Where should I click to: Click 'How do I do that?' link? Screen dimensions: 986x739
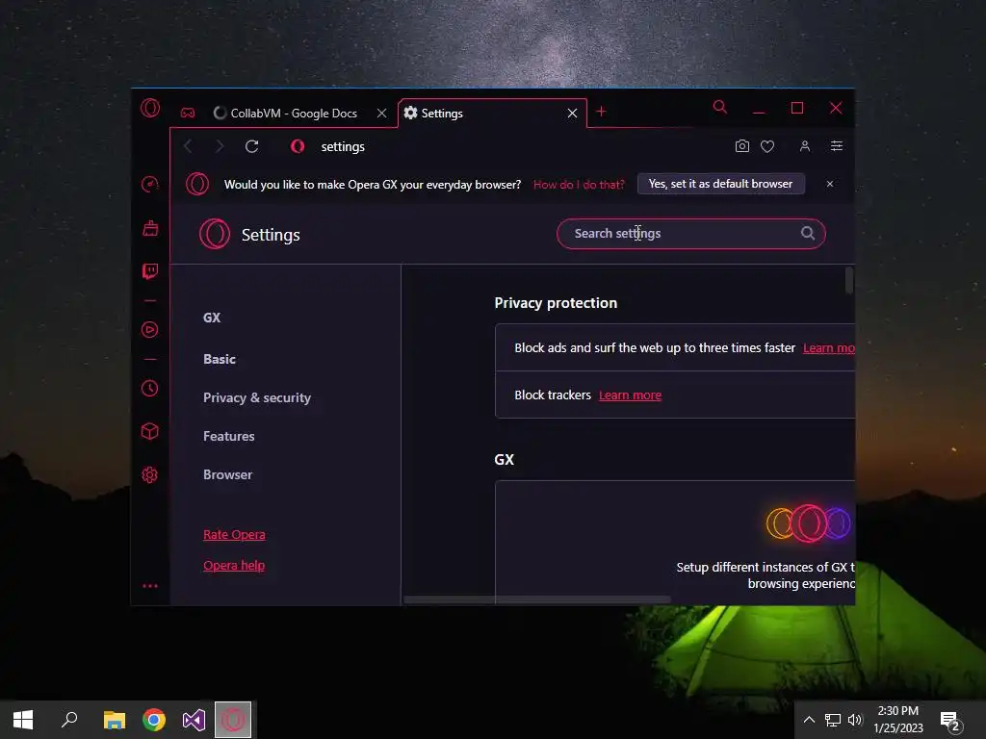pyautogui.click(x=579, y=185)
